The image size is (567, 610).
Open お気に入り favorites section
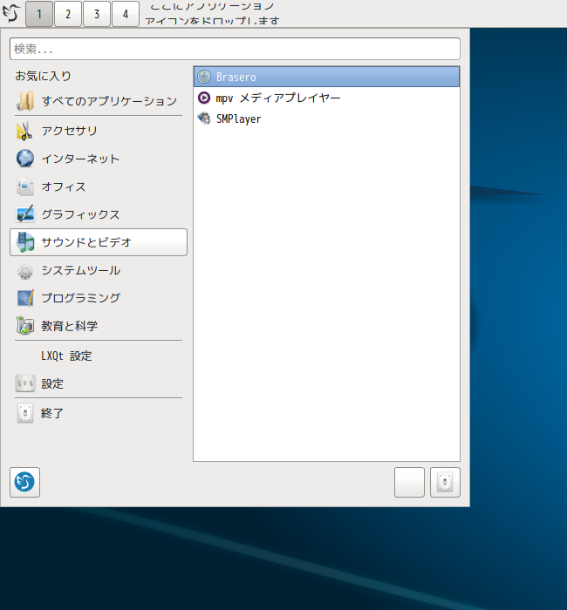(x=43, y=76)
